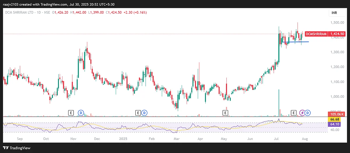Click the 64.10 RSI value label
This screenshot has height=153, width=350.
pyautogui.click(x=334, y=125)
